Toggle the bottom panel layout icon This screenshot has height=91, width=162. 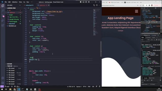[84, 2]
